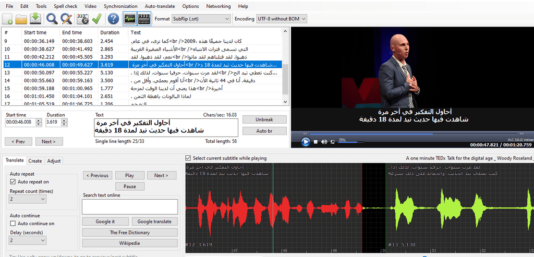Open the Find magnifier tool
This screenshot has width=534, height=257.
pos(52,19)
